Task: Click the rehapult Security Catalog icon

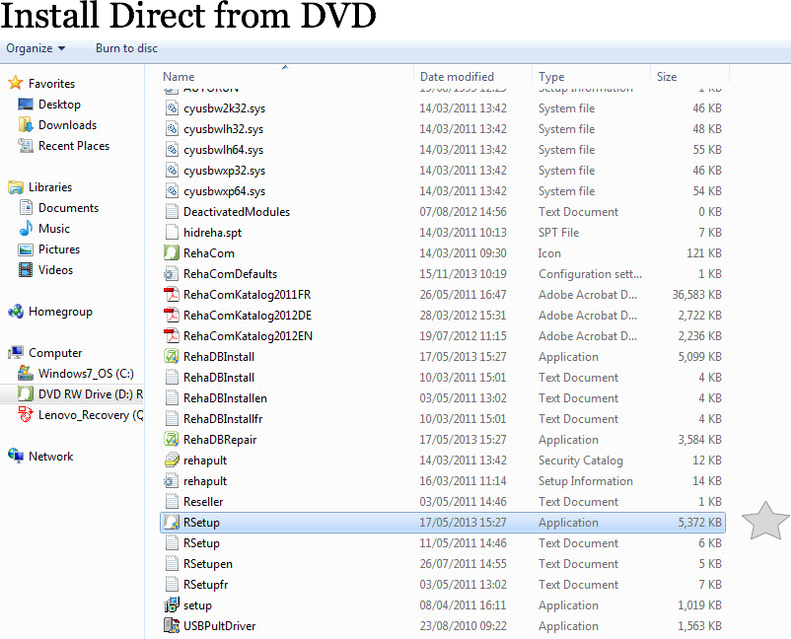Action: point(172,460)
